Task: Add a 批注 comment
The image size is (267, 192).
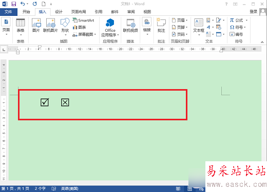Action: [161, 25]
